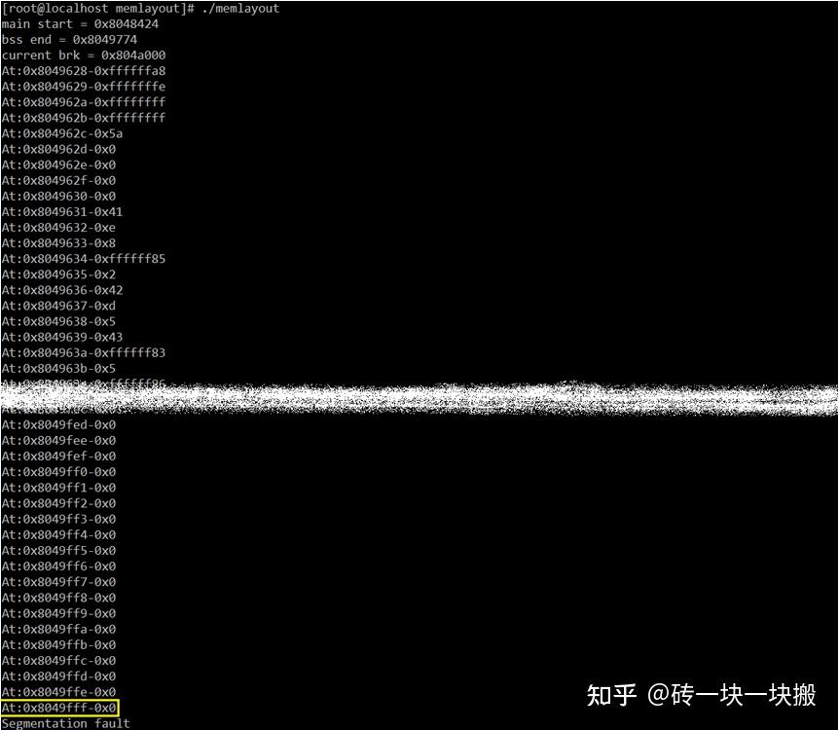Click the 'At:0x8049628-0xffffffa8' output line
Image resolution: width=839 pixels, height=730 pixels.
[84, 71]
